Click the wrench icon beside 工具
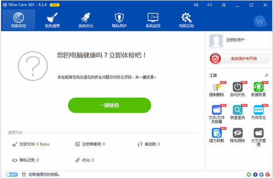Image resolution: width=273 pixels, height=179 pixels. pyautogui.click(x=266, y=75)
